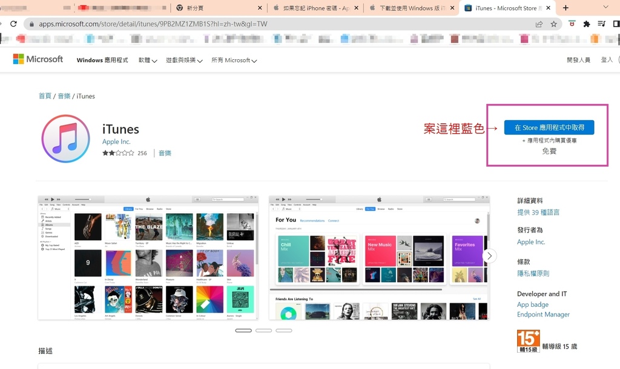
Task: Close the 如果忘記 iPhone 密碼 tab
Action: [356, 8]
